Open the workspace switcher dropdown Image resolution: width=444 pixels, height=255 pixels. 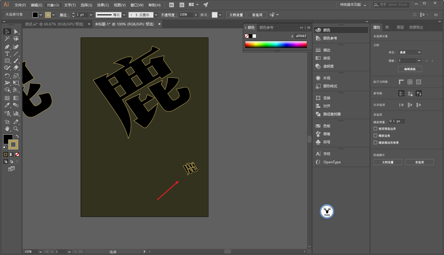(353, 5)
